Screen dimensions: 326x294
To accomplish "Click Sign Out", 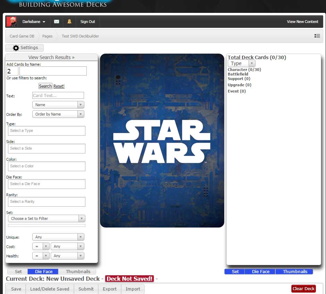I will pyautogui.click(x=88, y=22).
